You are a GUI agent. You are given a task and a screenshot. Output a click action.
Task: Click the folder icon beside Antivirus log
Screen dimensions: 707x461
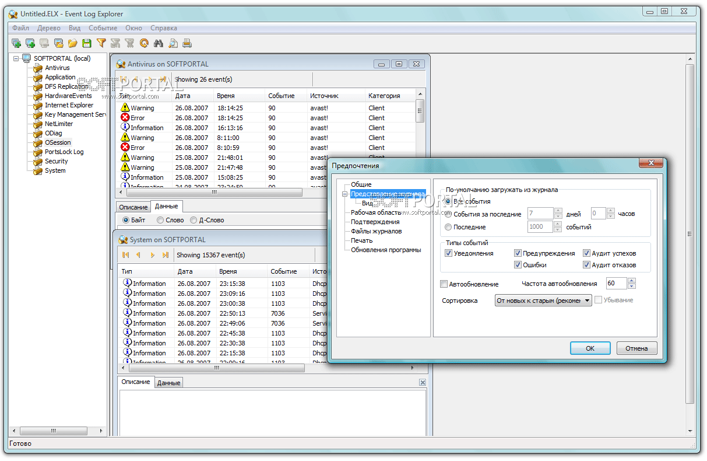38,68
